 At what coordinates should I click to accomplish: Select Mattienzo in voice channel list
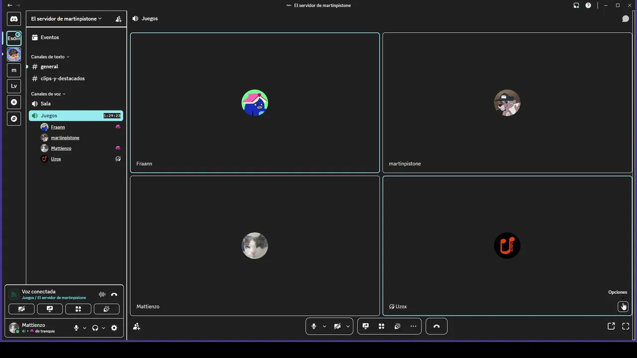[81, 148]
